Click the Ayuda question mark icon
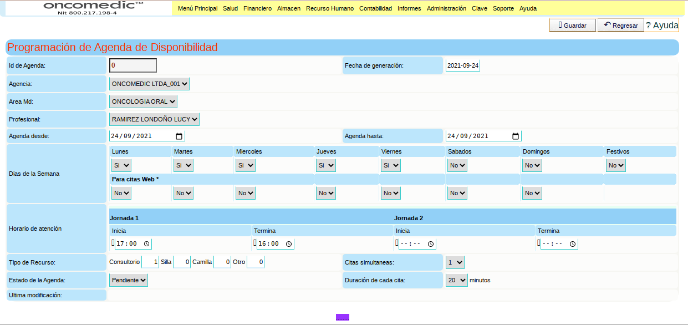 click(648, 26)
